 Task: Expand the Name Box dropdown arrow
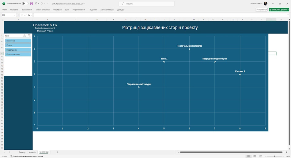pos(15,15)
